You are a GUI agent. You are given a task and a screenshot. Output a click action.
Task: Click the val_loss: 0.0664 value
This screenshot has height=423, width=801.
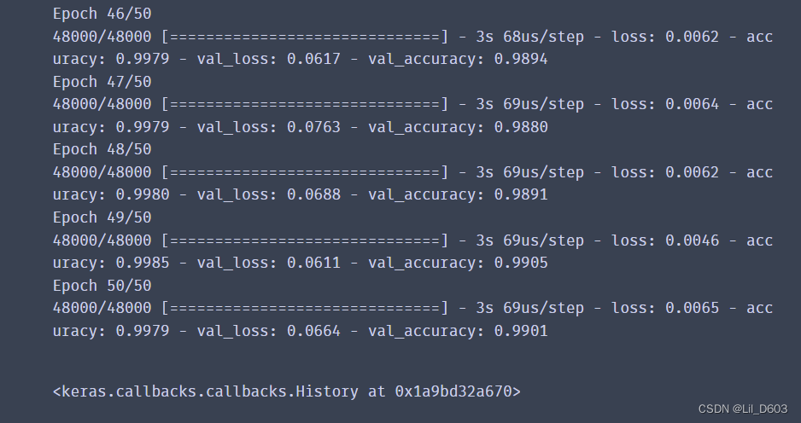(x=269, y=331)
